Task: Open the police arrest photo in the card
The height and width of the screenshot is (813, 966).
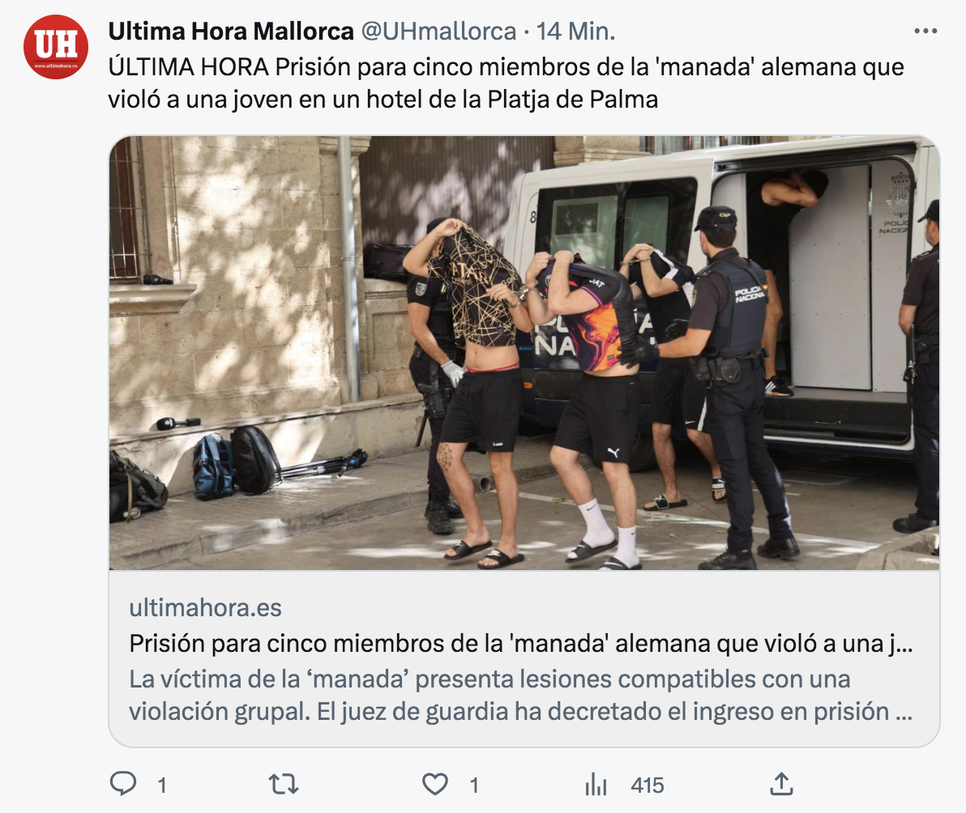Action: 524,353
